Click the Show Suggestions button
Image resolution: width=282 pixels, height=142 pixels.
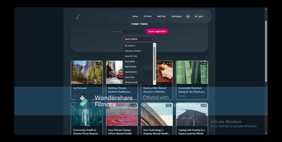coord(157,31)
